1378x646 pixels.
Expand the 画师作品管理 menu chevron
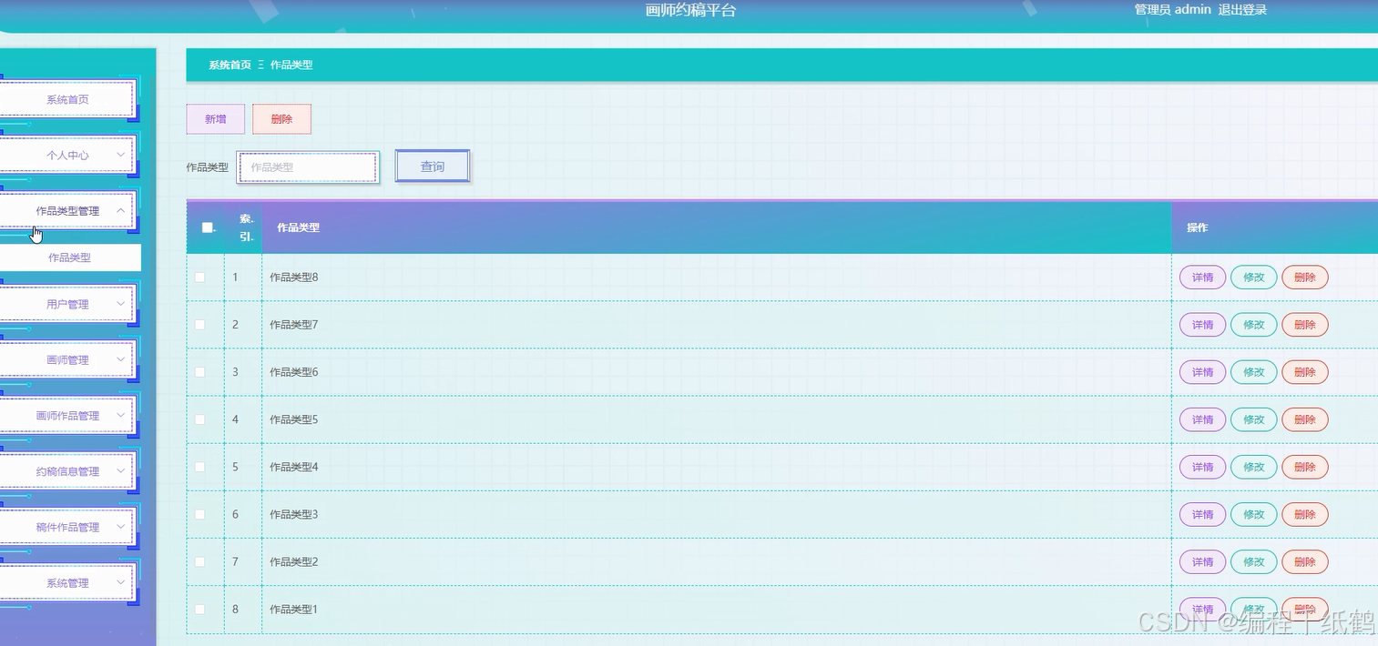tap(121, 415)
